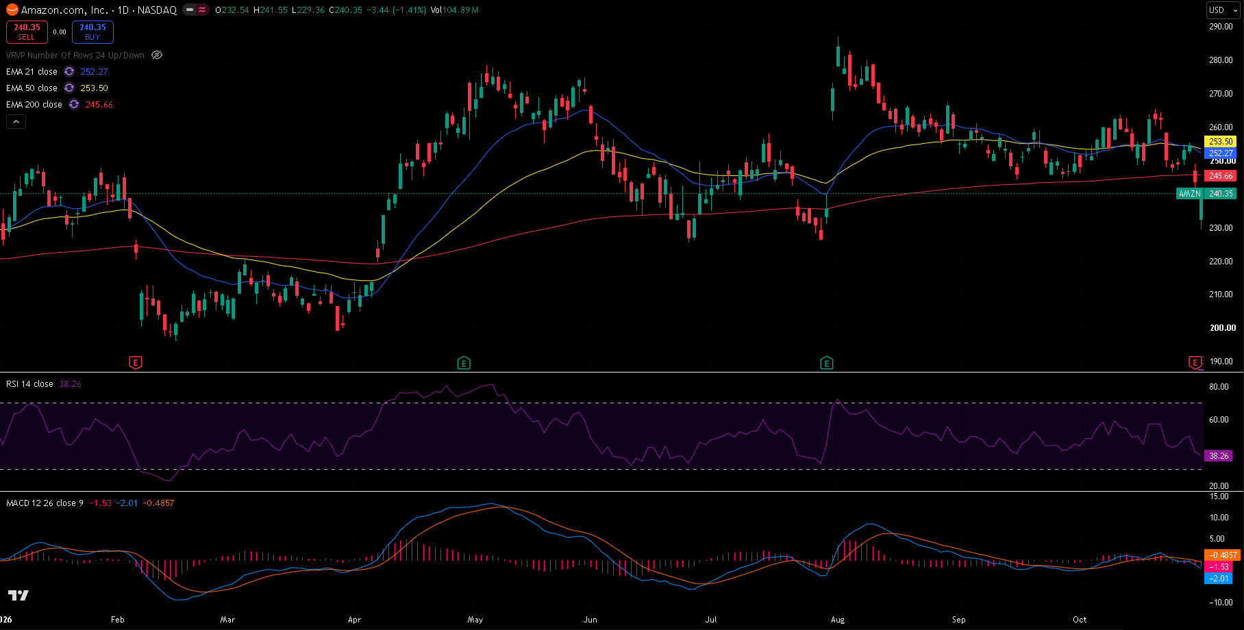Click the Sep label on the time axis

pyautogui.click(x=959, y=620)
